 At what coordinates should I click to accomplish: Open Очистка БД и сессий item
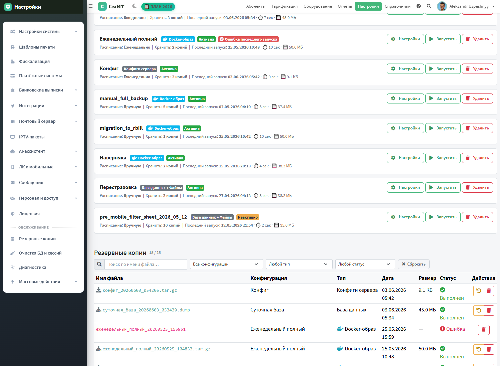[x=43, y=253]
